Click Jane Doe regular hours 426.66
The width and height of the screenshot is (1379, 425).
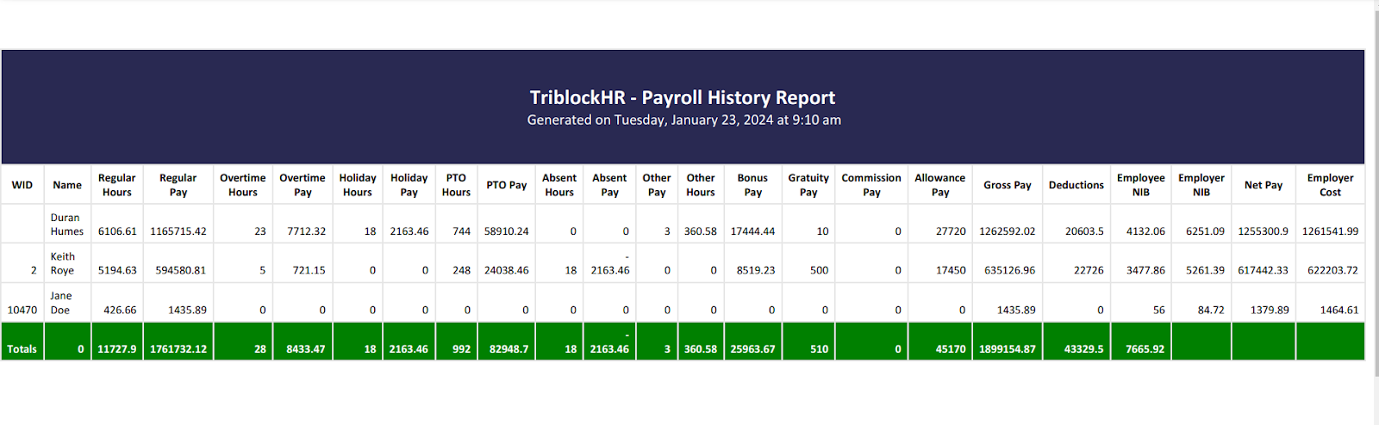[x=120, y=310]
